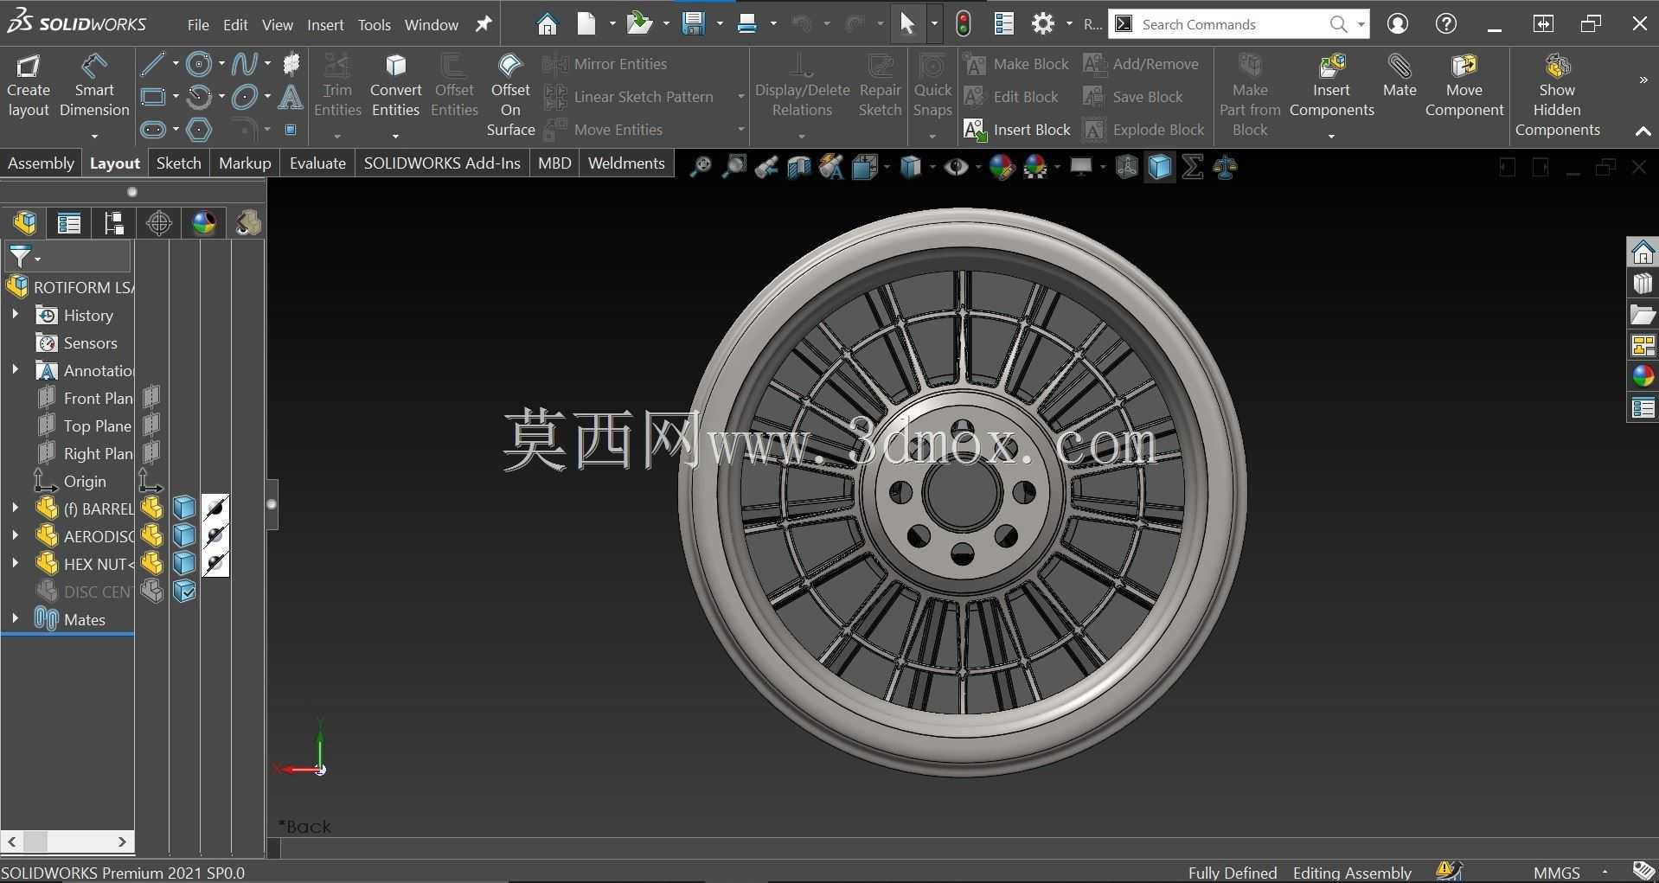Click Show Hidden Components
The width and height of the screenshot is (1659, 883).
[1557, 95]
